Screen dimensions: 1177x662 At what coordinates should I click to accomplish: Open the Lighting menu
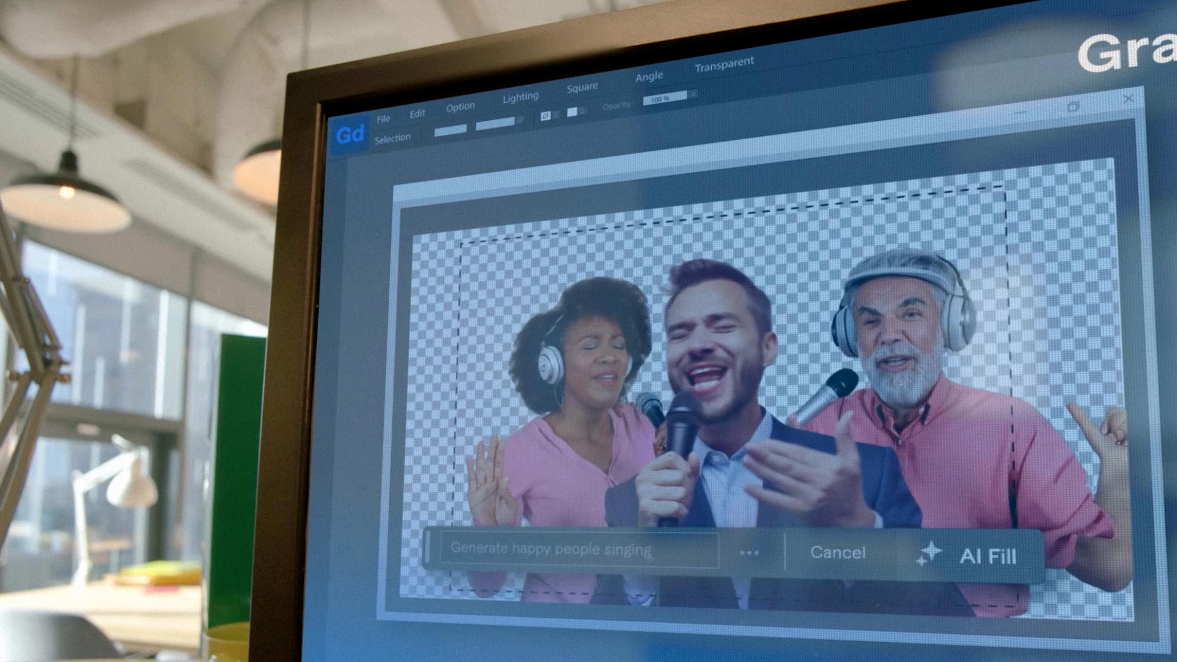tap(520, 97)
